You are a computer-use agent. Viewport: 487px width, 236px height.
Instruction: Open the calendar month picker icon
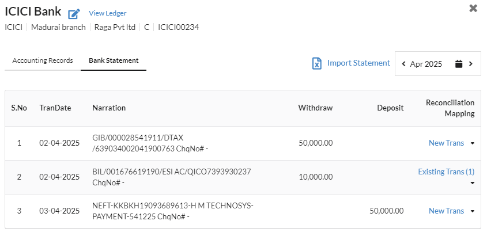point(459,64)
